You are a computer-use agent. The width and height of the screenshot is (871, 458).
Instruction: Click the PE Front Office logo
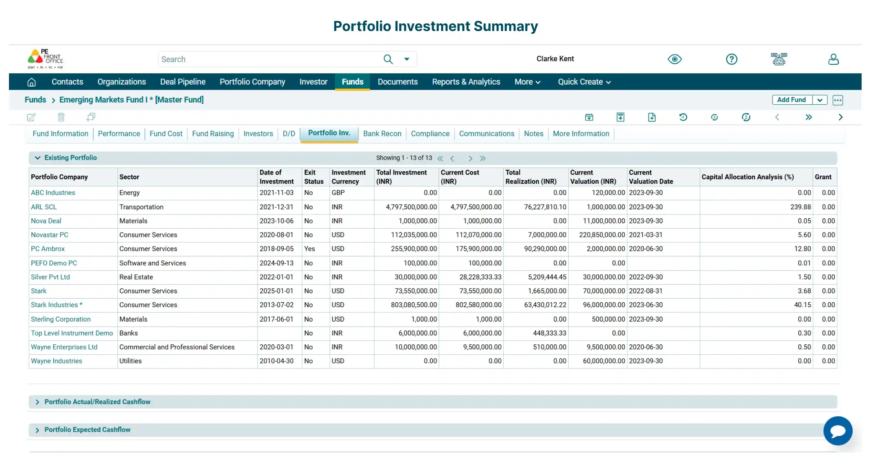coord(45,59)
